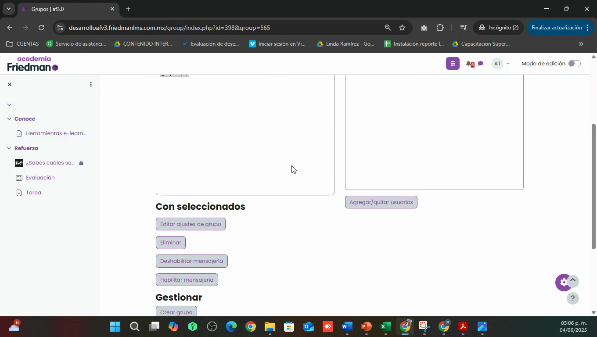Open the CUENTAS bookmarks folder
597x337 pixels.
(22, 44)
